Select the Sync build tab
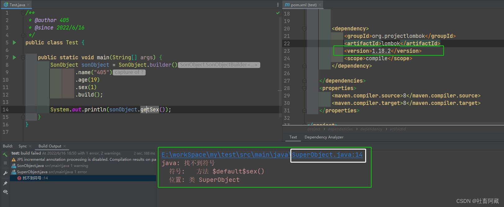Viewport: 504px width, 207px height. point(22,146)
